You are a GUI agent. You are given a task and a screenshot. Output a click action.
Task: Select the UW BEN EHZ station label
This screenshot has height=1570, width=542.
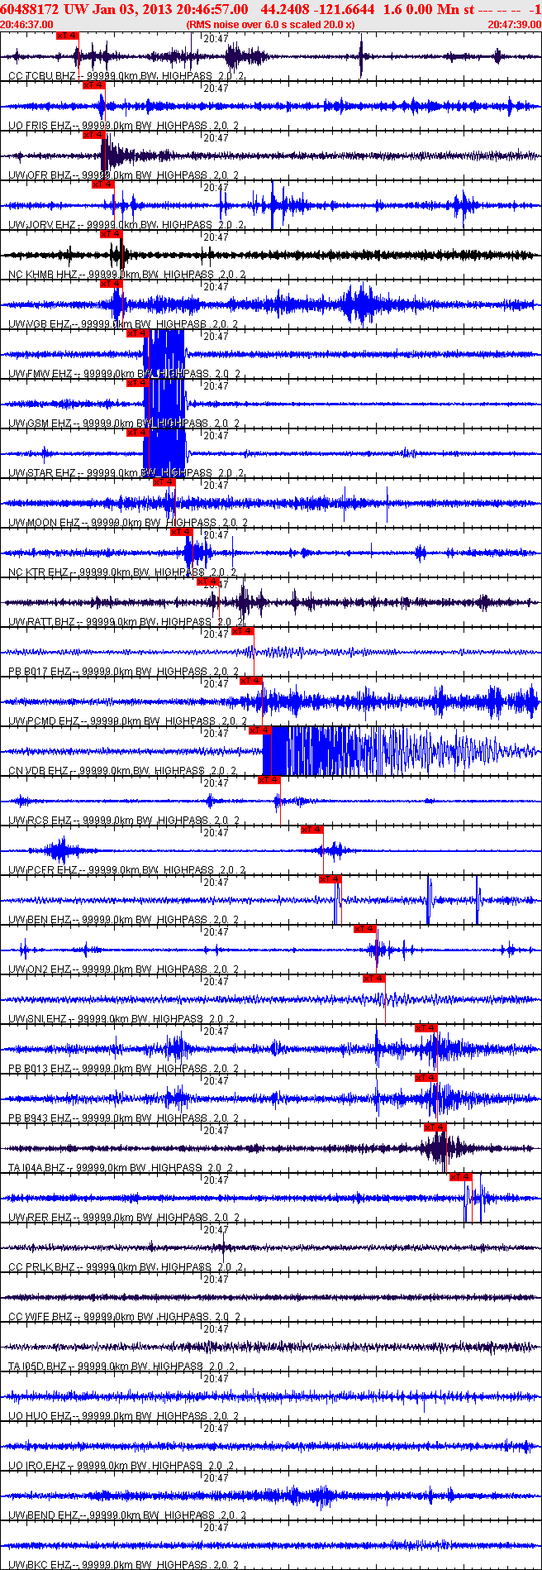(40, 920)
